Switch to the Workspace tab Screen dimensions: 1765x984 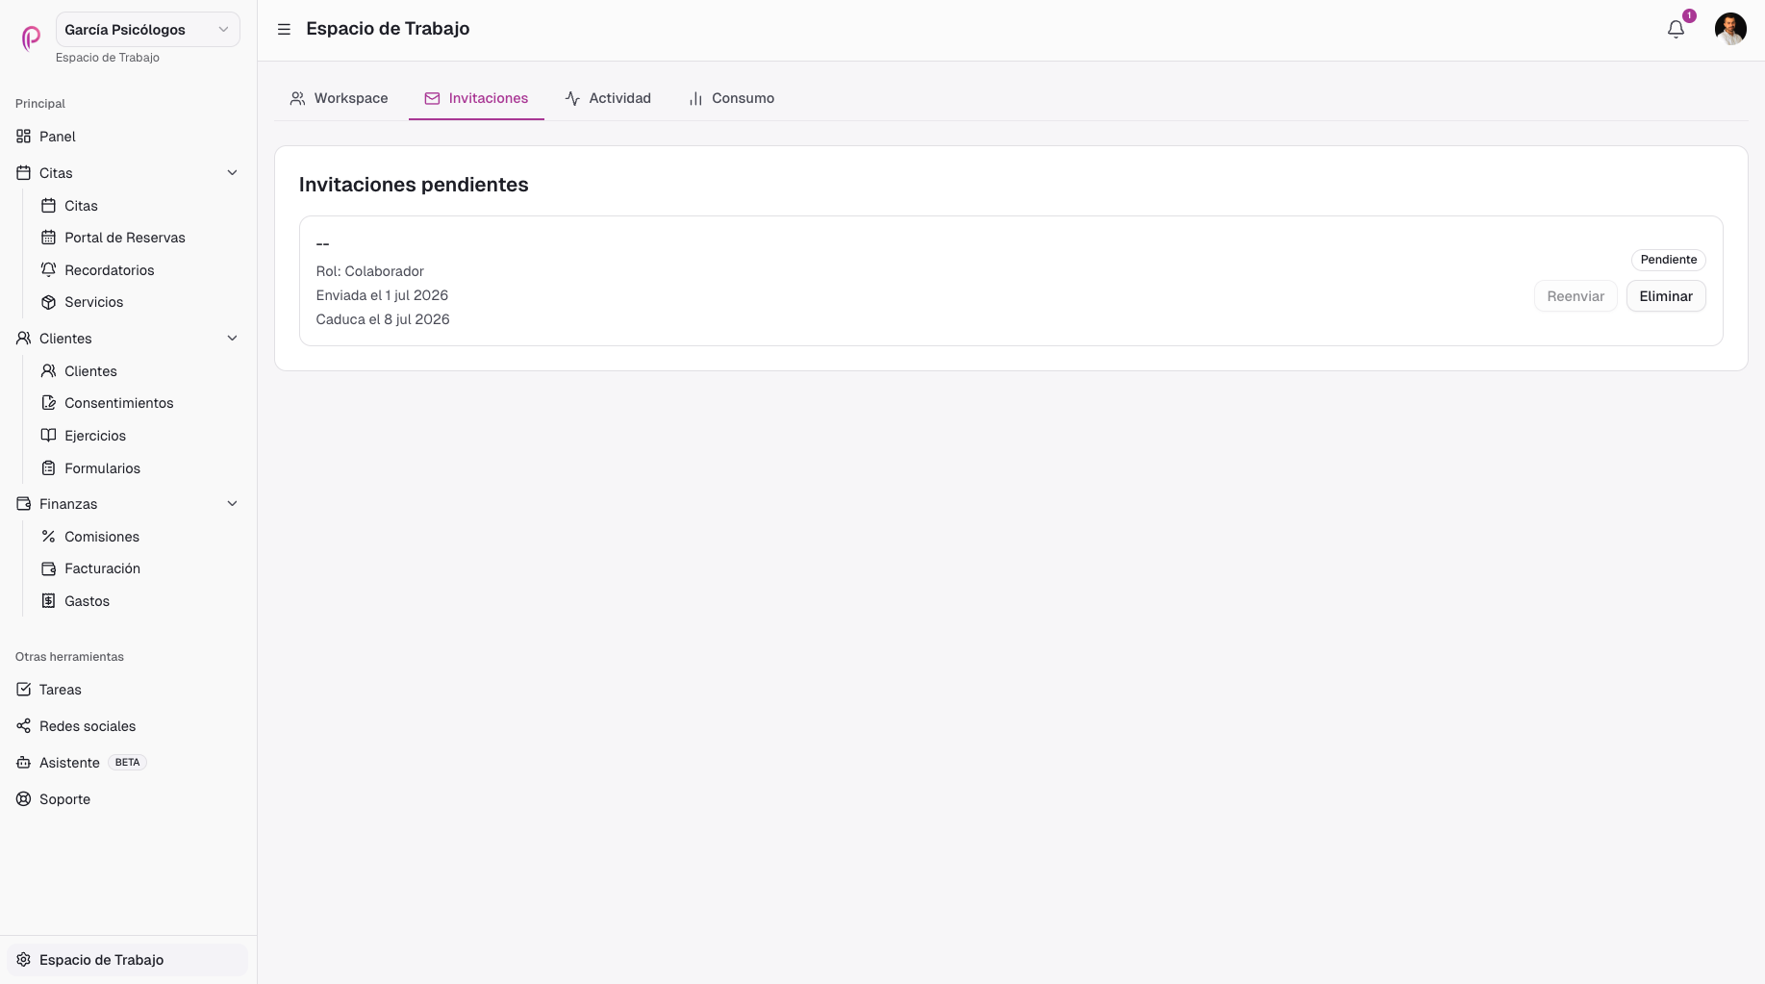339,98
